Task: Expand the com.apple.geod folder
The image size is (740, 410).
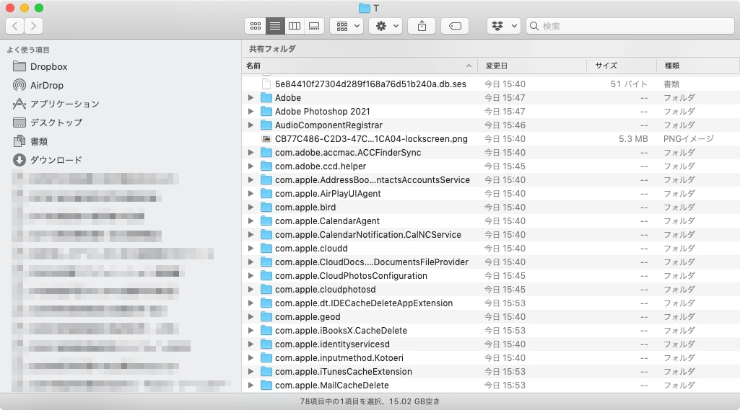Action: tap(251, 317)
